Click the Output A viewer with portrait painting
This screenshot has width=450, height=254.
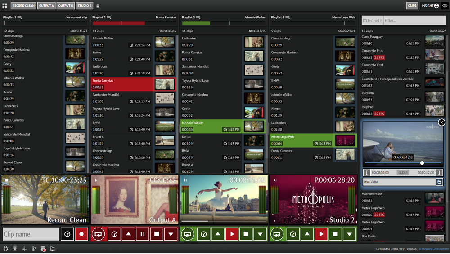(134, 200)
